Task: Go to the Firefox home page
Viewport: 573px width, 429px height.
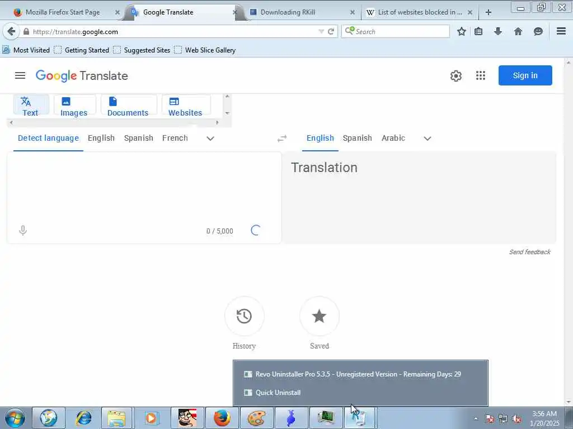Action: 518,31
